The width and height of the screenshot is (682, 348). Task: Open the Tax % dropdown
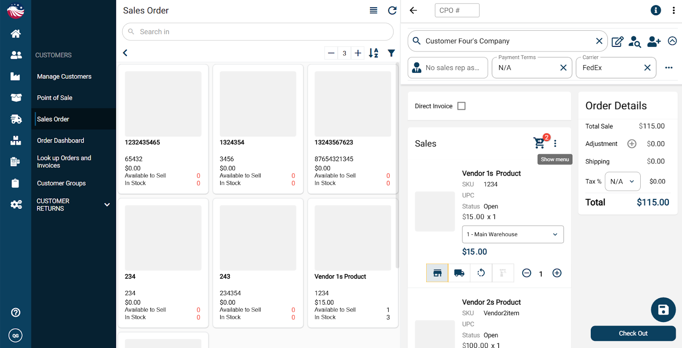click(622, 182)
